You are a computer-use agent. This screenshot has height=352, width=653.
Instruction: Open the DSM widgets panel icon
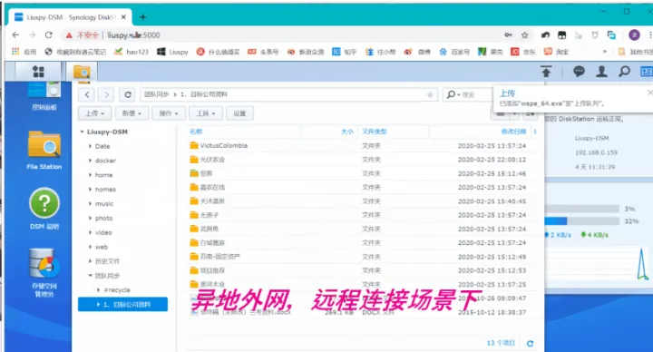pyautogui.click(x=647, y=72)
